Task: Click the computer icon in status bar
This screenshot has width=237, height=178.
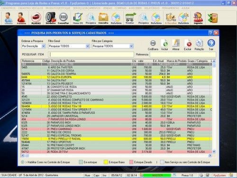Action: pos(208,175)
